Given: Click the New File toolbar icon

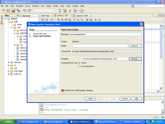Looking at the screenshot, I should point(4,11).
